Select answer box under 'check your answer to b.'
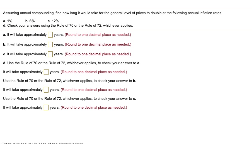252x144 pixels. point(46,90)
